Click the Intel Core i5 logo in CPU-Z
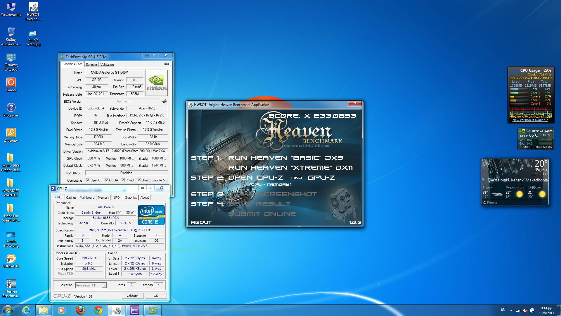The image size is (561, 316). pyautogui.click(x=151, y=215)
